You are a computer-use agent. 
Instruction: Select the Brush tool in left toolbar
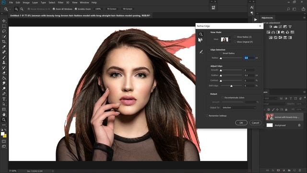click(4, 57)
